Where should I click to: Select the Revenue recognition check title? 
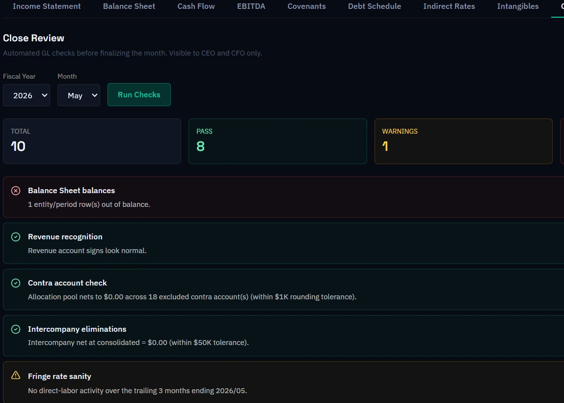coord(65,236)
